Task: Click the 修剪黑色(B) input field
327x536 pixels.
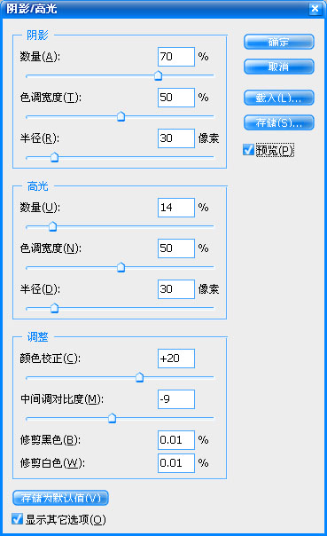Action: [x=176, y=440]
